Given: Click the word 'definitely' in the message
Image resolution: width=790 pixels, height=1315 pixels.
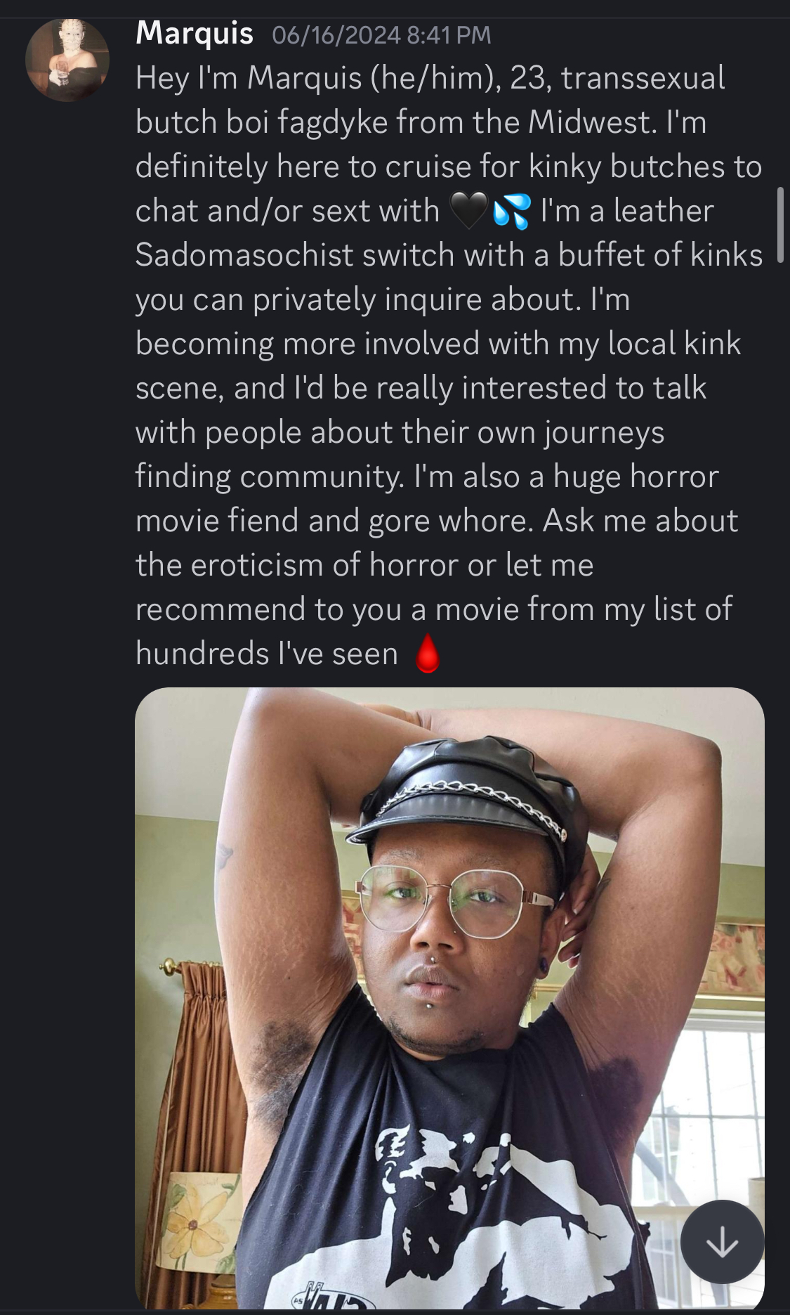Looking at the screenshot, I should click(202, 167).
